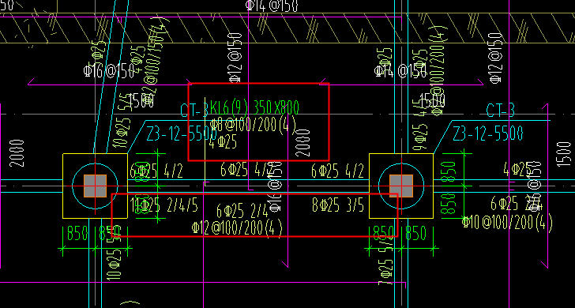Select the right Z3-12-5500 pile label
This screenshot has width=575, height=308.
click(488, 133)
